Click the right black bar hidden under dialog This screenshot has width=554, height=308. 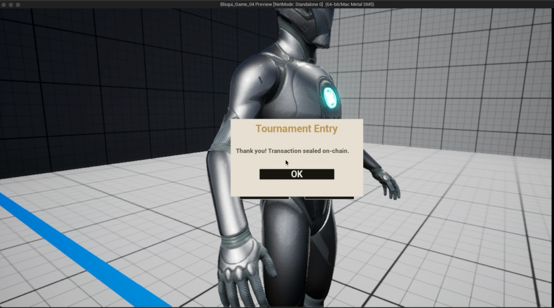[329, 197]
